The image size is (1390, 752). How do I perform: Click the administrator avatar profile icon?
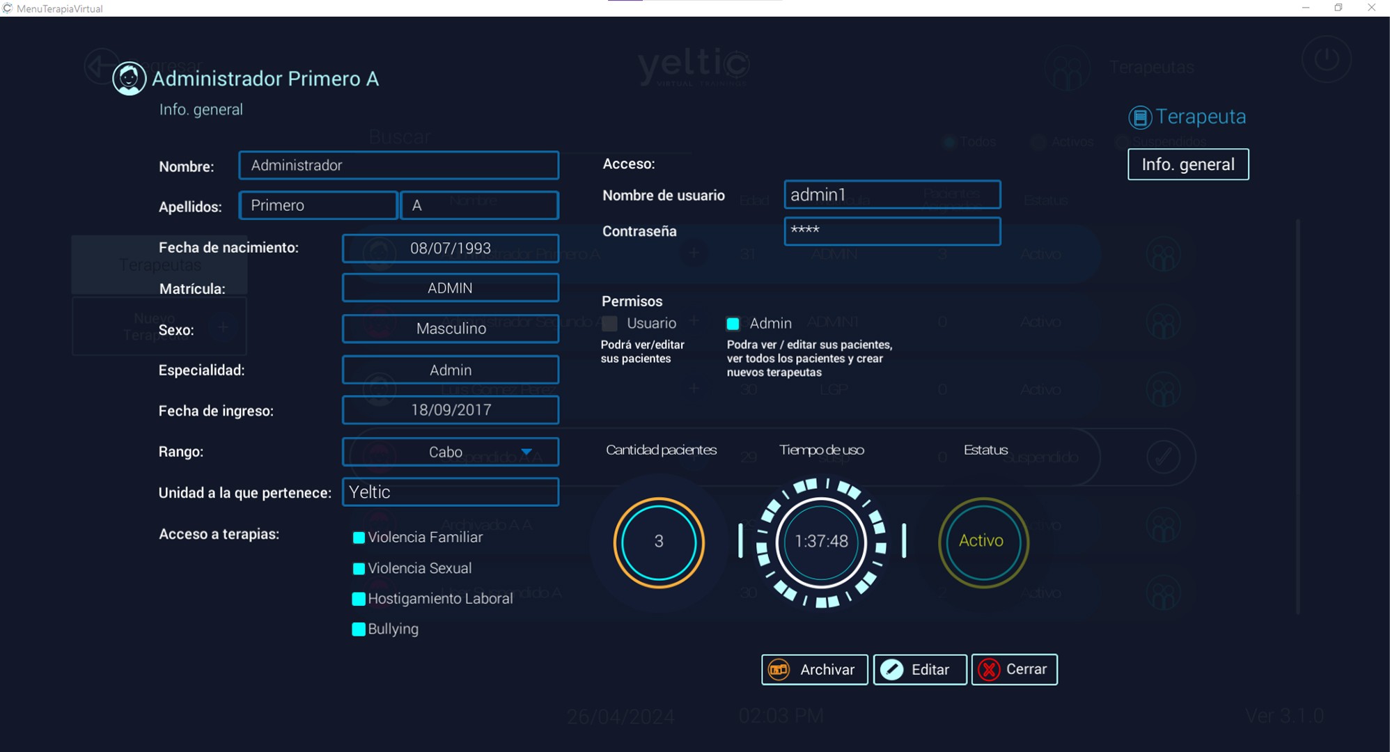129,79
